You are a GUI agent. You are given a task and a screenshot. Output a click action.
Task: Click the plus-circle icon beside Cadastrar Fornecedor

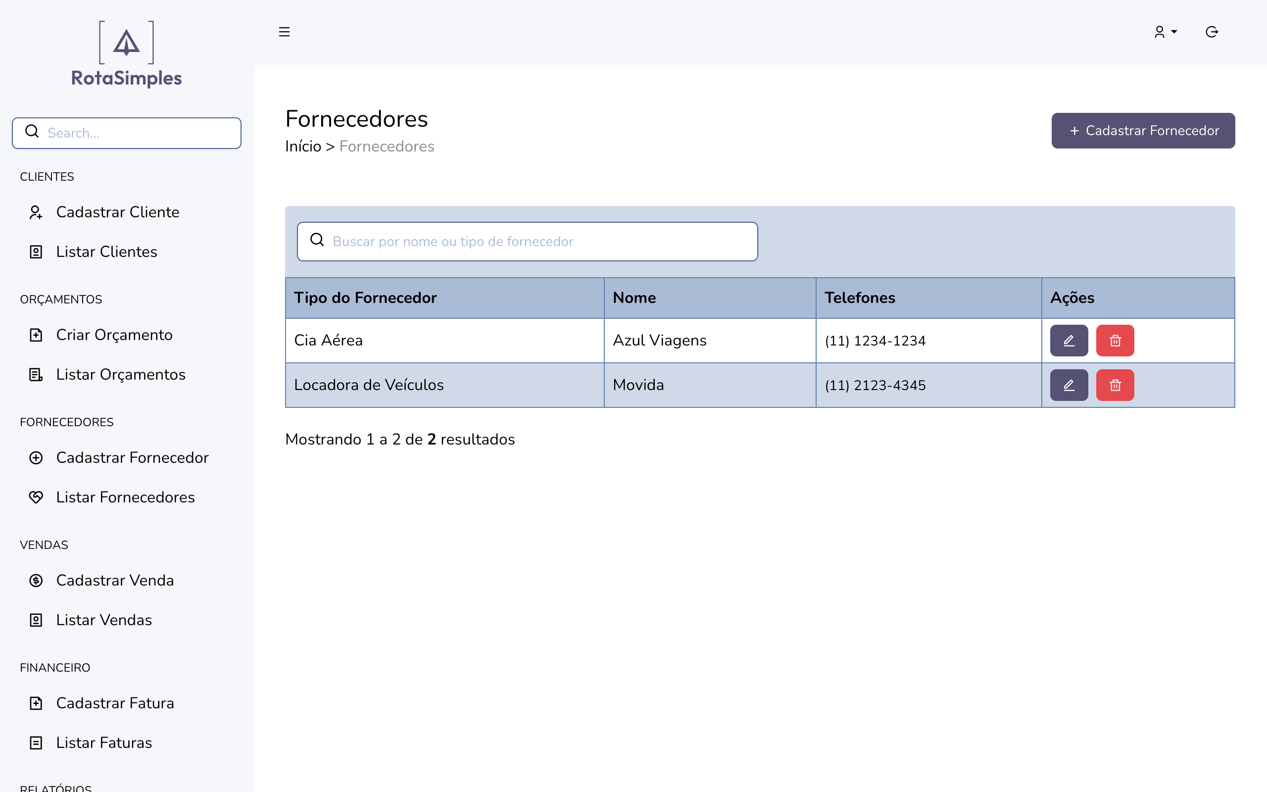[x=36, y=458]
